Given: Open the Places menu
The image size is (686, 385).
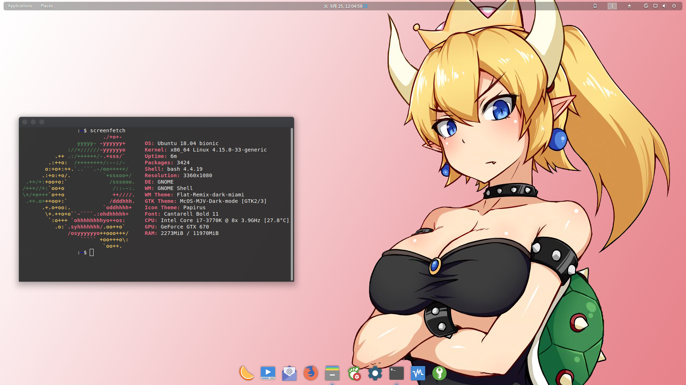Looking at the screenshot, I should point(46,6).
